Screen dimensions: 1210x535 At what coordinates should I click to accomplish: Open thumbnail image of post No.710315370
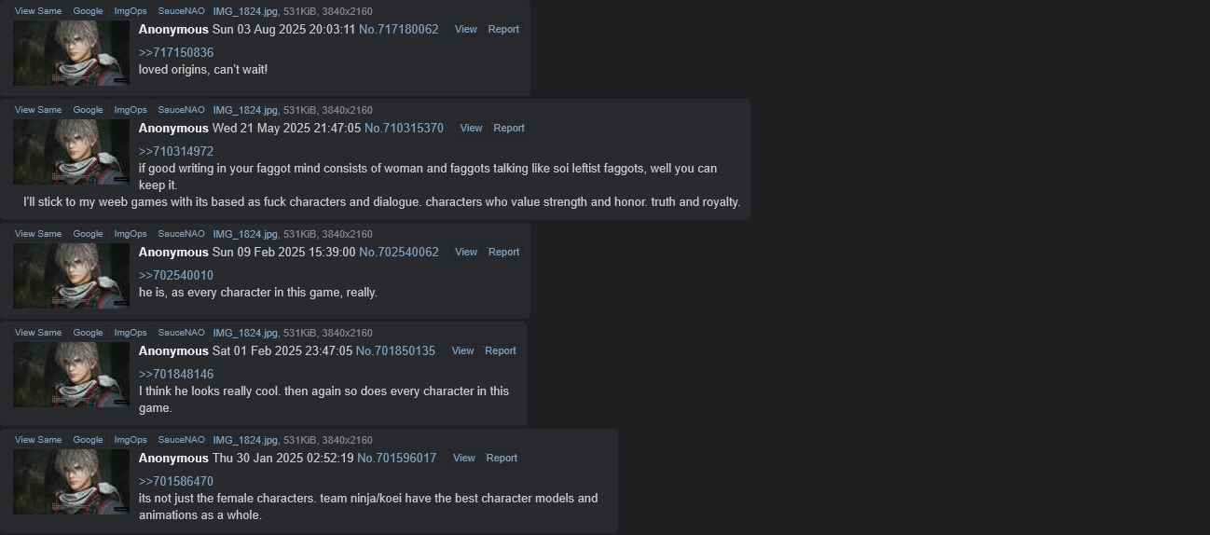tap(71, 152)
